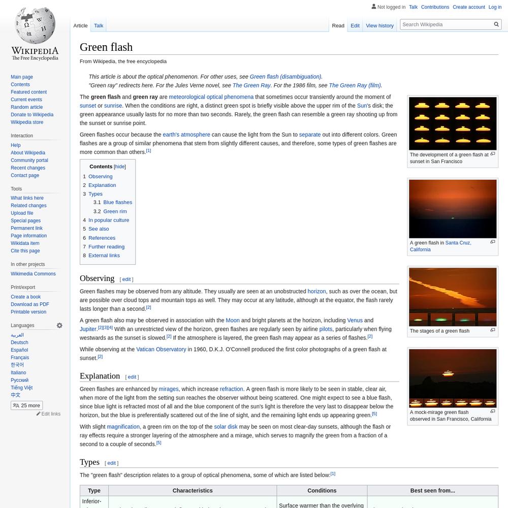Follow the meteorological optical phenomena link

211,97
